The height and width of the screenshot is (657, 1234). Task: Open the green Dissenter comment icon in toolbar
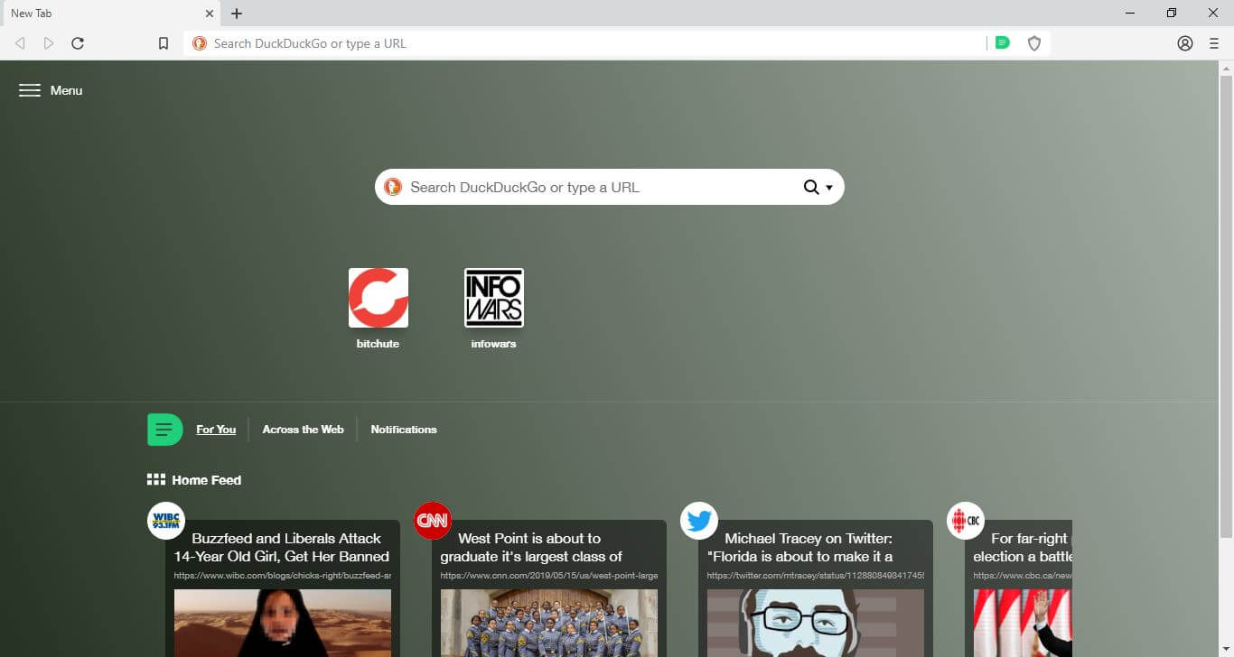pos(1002,42)
